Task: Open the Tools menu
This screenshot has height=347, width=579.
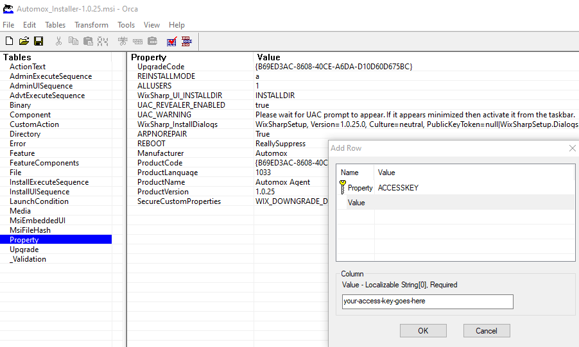Action: (126, 25)
